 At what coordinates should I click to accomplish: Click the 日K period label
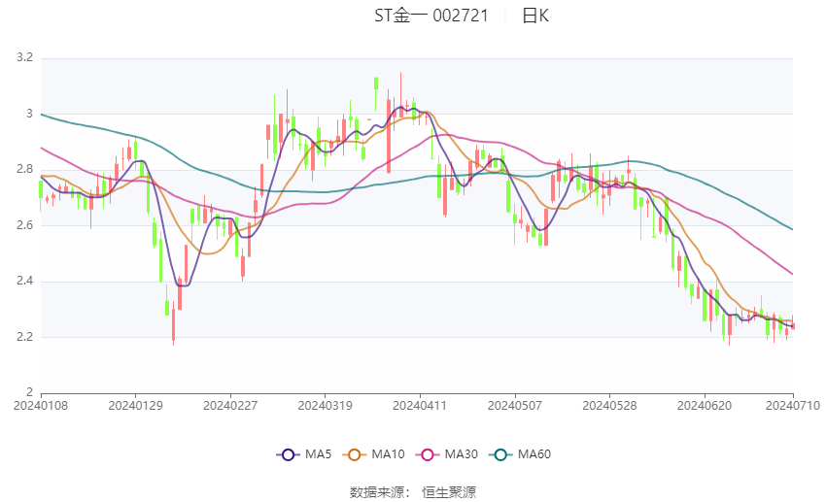coord(535,16)
